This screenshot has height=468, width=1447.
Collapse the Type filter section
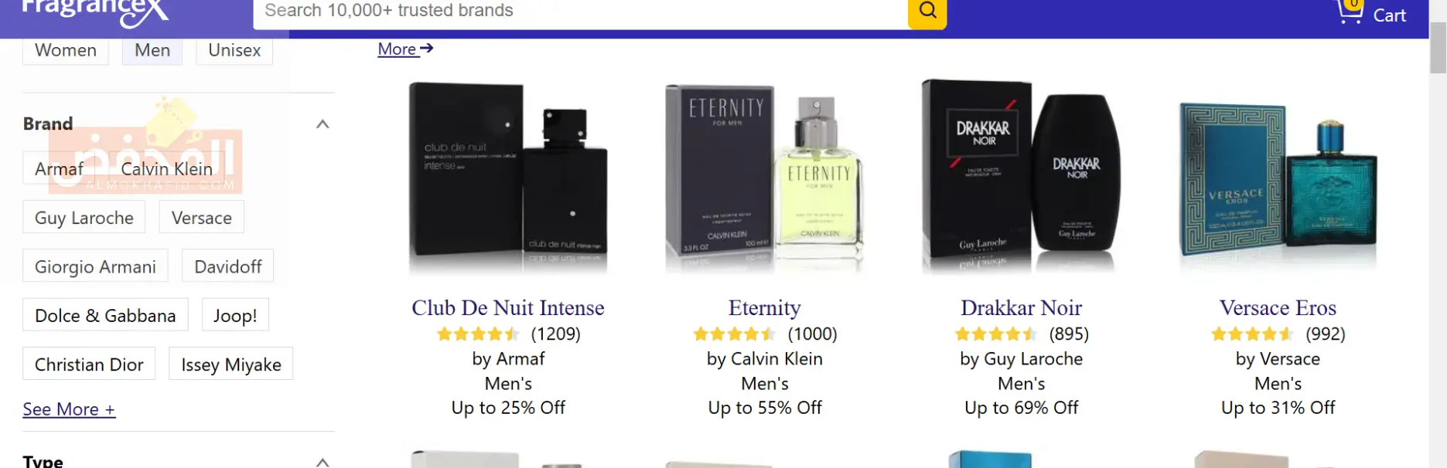[323, 461]
